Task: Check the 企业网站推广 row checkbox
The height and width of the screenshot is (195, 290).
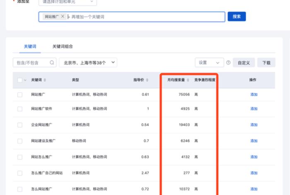Action: [20, 125]
